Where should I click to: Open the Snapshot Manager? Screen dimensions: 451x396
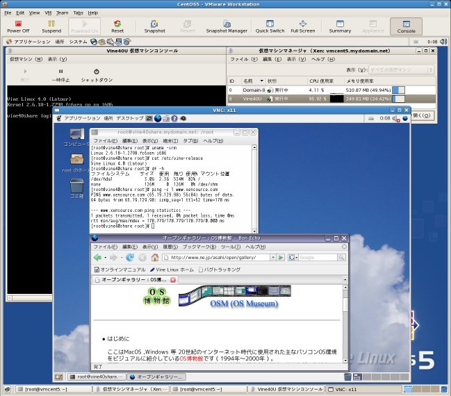227,26
